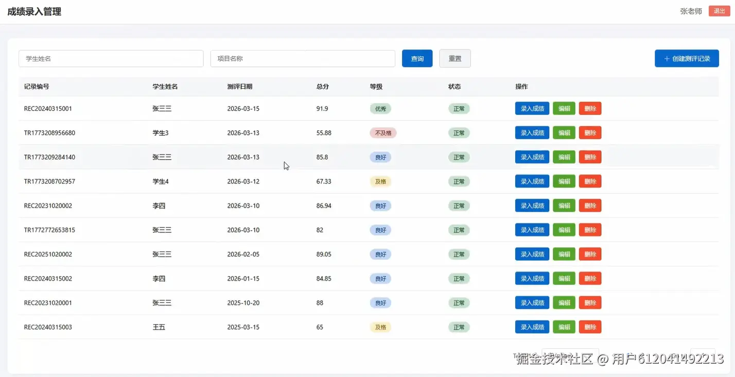This screenshot has width=735, height=377.
Task: Click 录入成绩 for record TR1773209284140
Action: click(x=532, y=157)
